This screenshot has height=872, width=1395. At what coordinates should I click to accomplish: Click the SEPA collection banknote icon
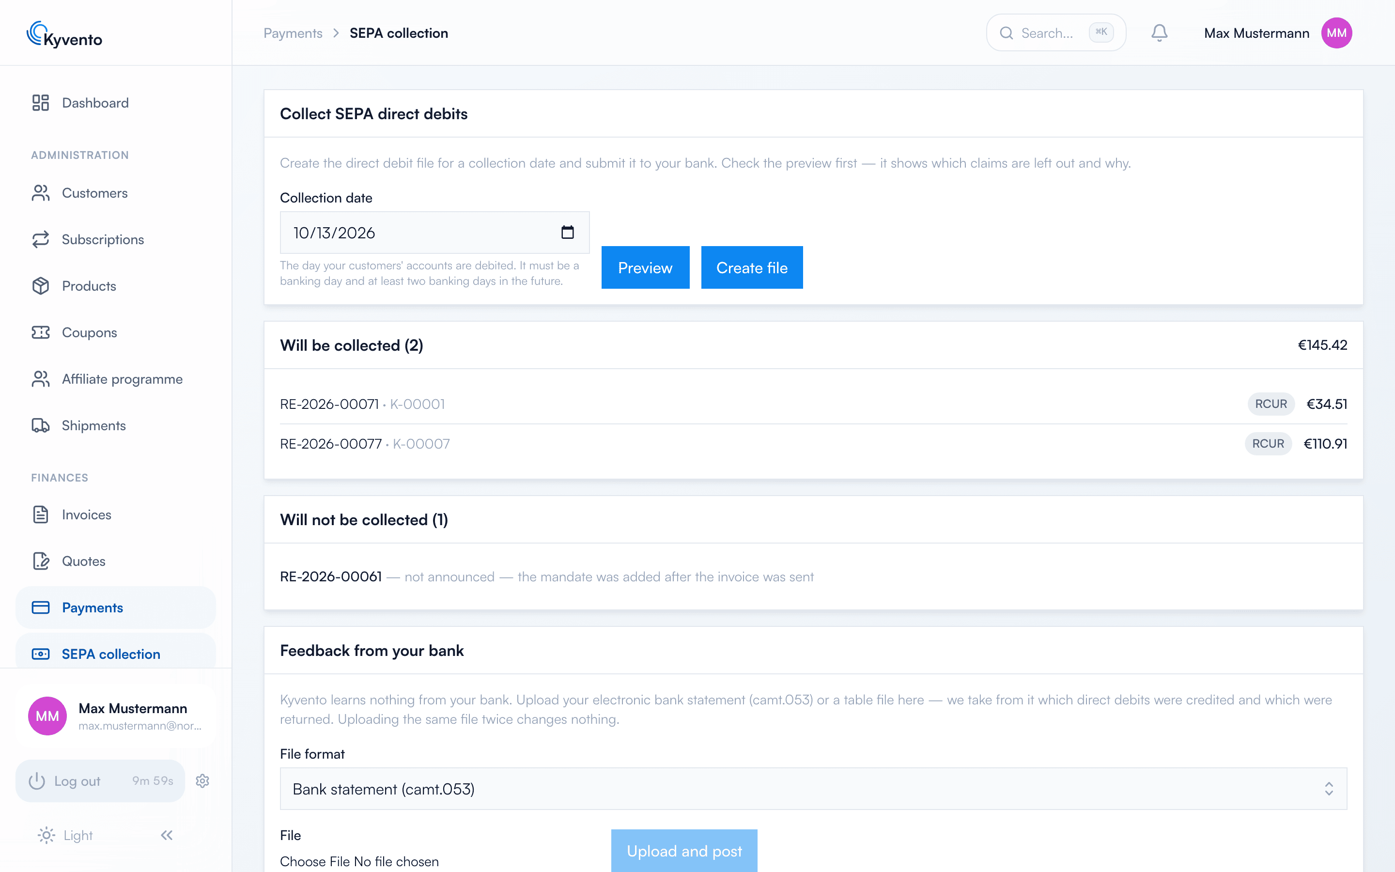[40, 654]
